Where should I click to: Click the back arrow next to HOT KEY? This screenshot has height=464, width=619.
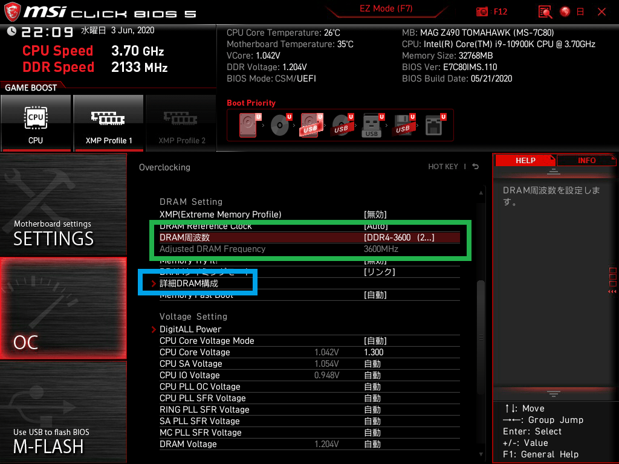[476, 167]
